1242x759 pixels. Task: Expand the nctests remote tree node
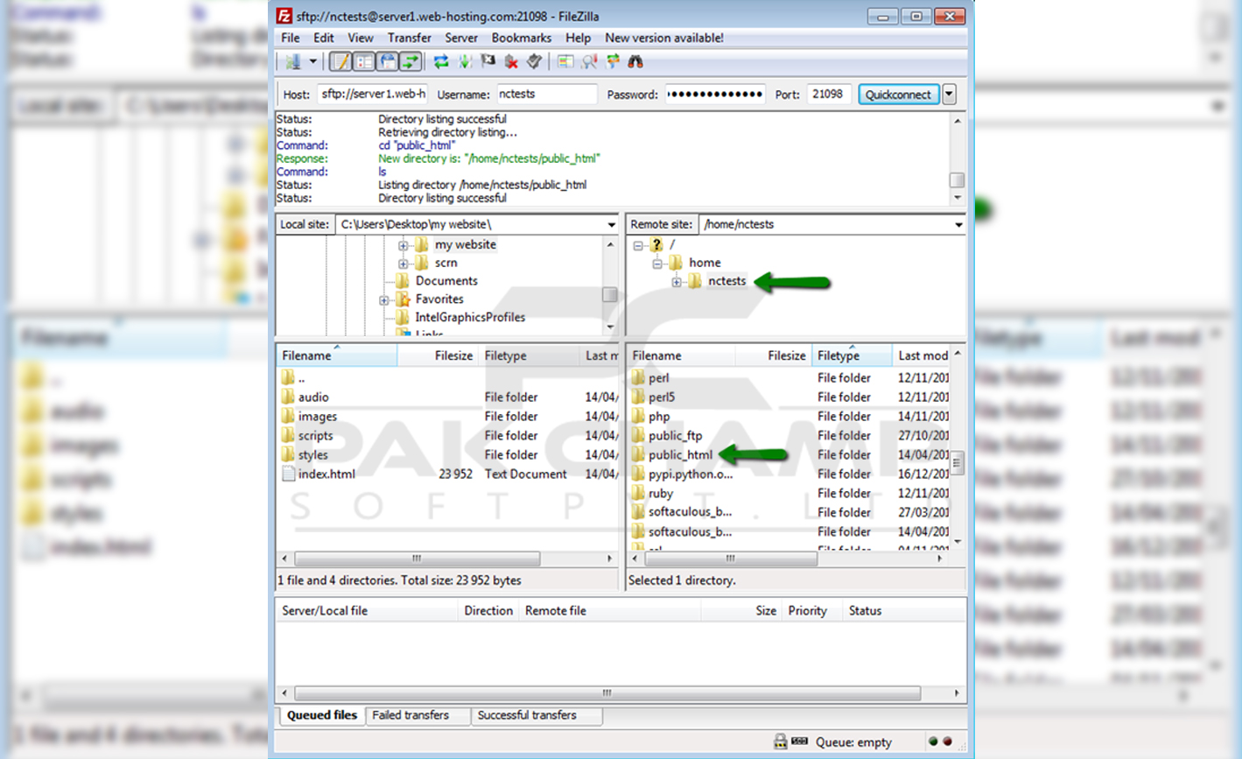(677, 282)
